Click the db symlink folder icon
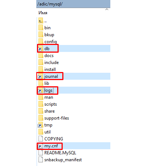Image resolution: width=151 pixels, height=166 pixels. pos(40,48)
